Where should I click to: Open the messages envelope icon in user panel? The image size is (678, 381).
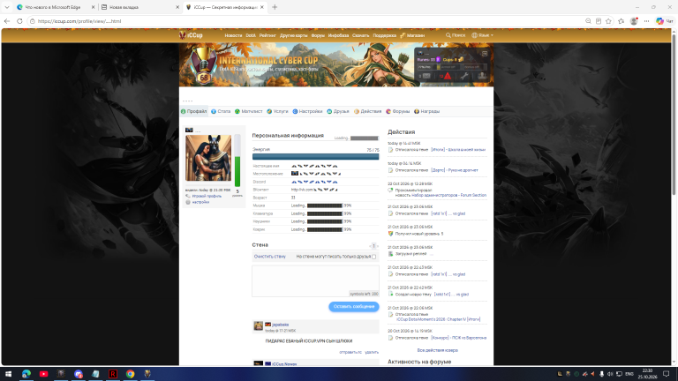point(426,76)
